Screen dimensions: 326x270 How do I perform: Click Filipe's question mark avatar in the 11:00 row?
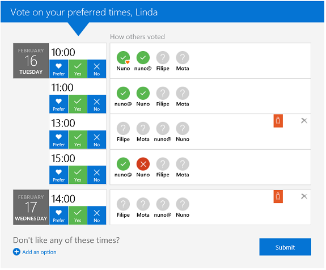click(163, 94)
